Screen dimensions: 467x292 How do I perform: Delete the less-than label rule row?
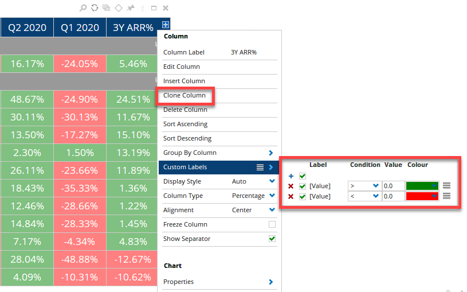(x=291, y=197)
